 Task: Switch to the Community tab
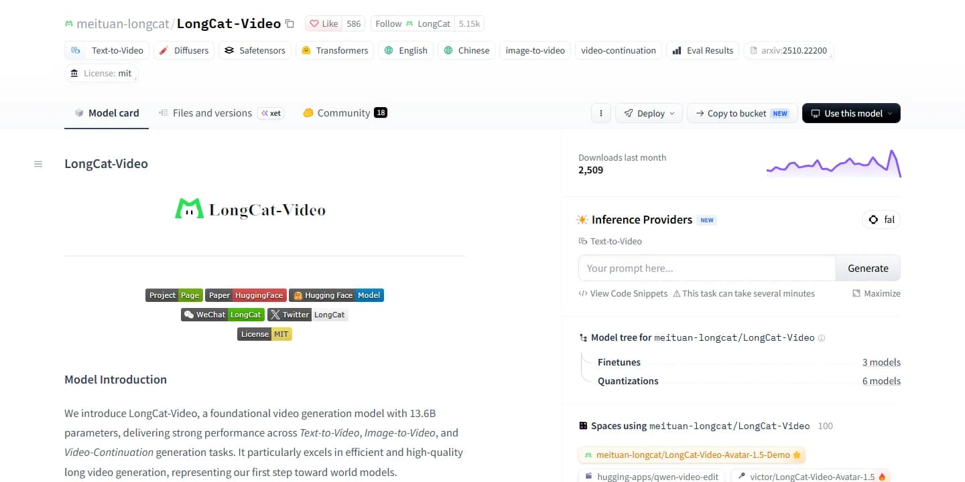(345, 113)
